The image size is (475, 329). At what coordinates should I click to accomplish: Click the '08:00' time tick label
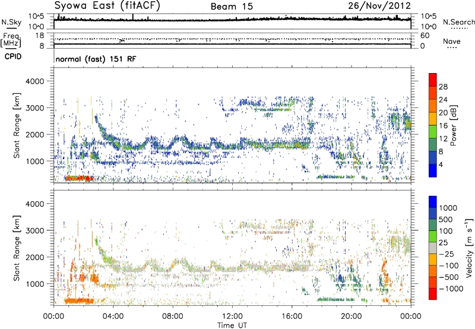(173, 317)
